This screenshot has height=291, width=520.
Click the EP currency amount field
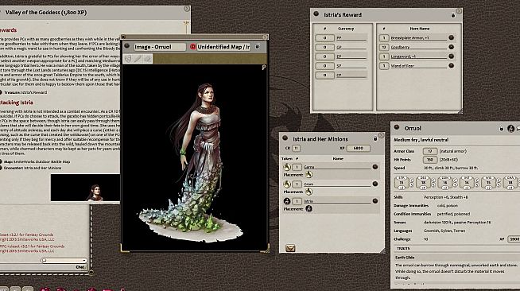coord(324,56)
